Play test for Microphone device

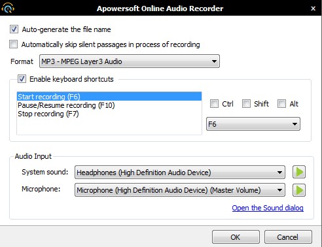pyautogui.click(x=299, y=190)
